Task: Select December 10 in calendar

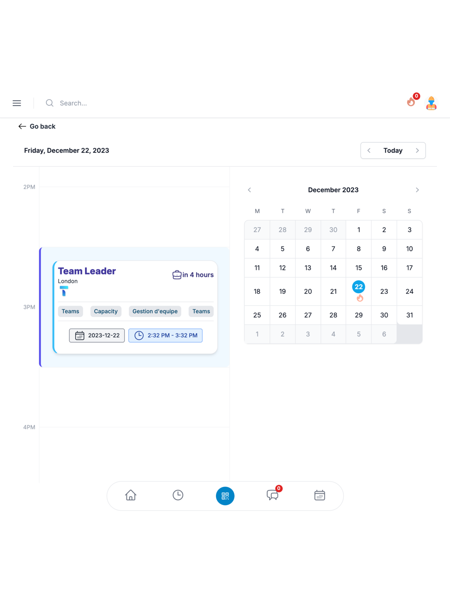Action: tap(409, 249)
